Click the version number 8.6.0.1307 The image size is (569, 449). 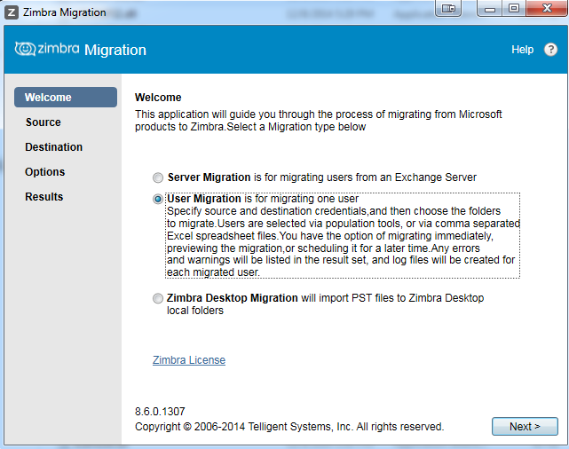coord(160,413)
